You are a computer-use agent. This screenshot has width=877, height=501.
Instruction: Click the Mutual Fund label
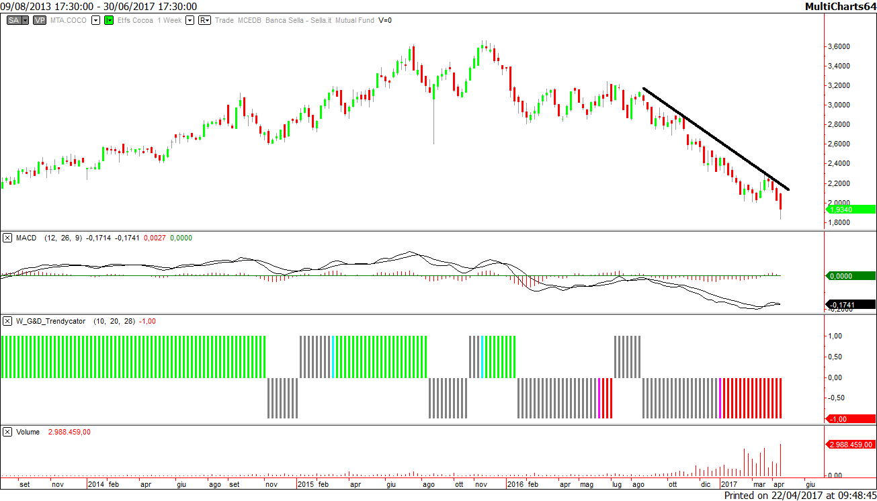[356, 21]
